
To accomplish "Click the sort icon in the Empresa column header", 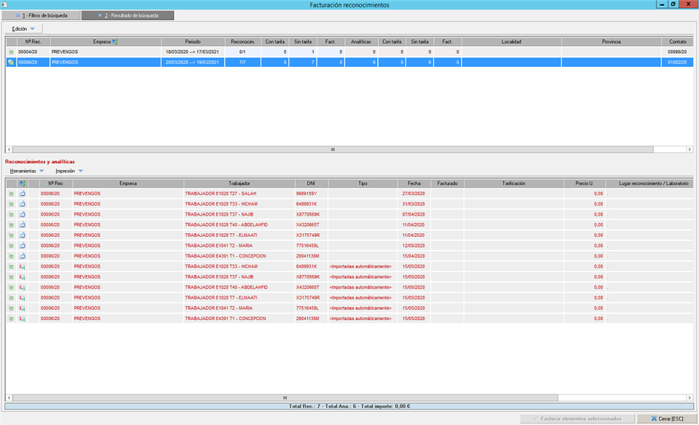I will click(115, 42).
